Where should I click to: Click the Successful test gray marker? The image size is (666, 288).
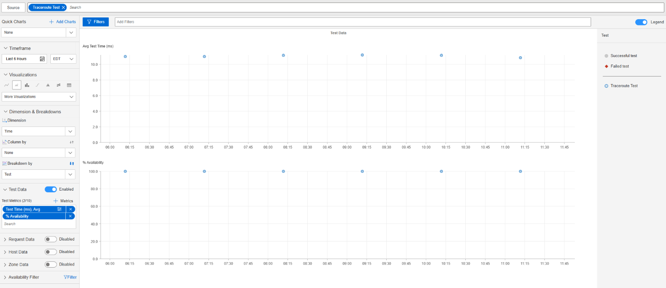(606, 56)
